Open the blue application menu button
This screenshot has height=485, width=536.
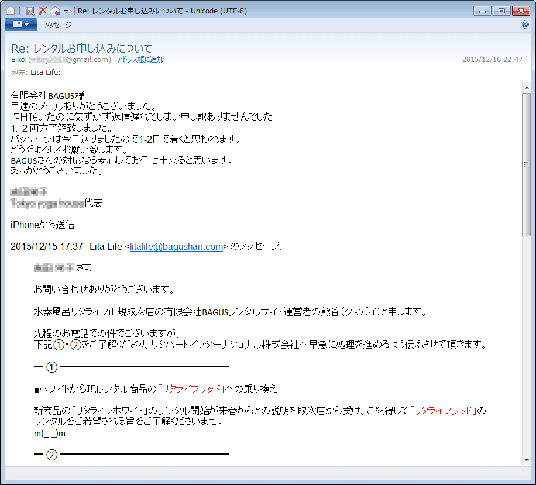click(21, 25)
